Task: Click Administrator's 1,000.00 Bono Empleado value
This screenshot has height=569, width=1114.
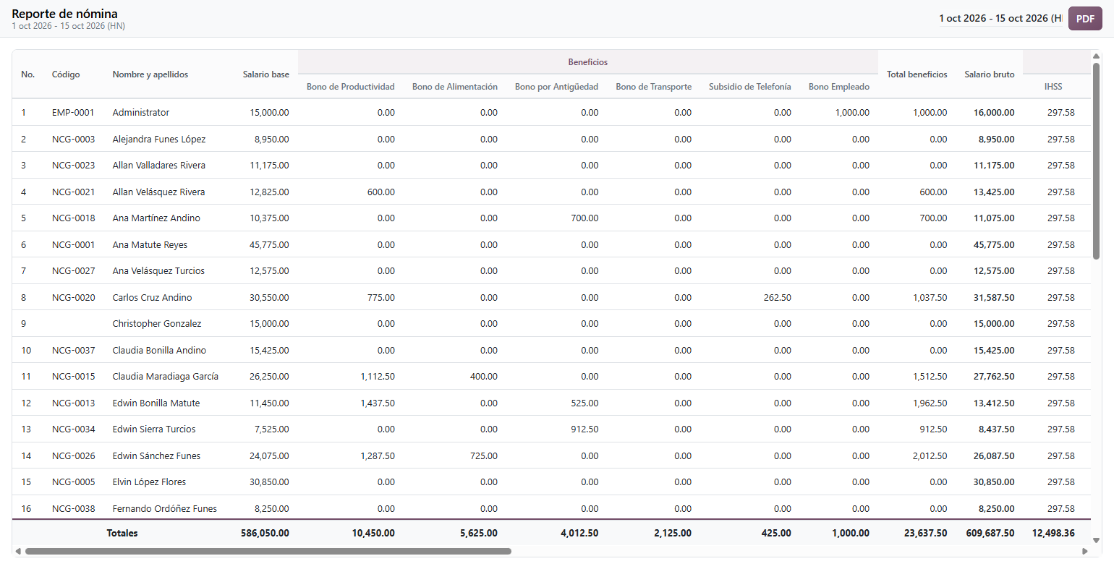Action: click(x=852, y=113)
